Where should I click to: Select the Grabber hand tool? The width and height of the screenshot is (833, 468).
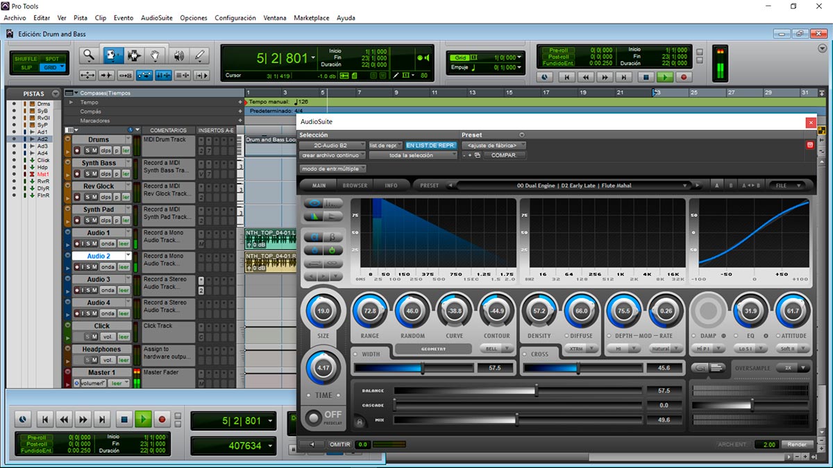click(156, 55)
